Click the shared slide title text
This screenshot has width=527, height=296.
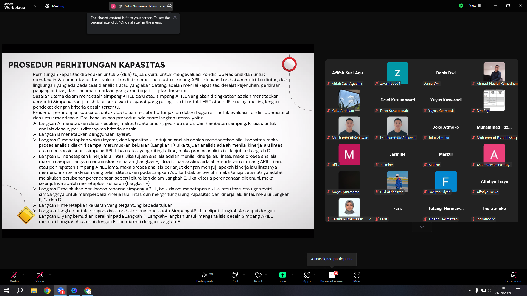(87, 65)
